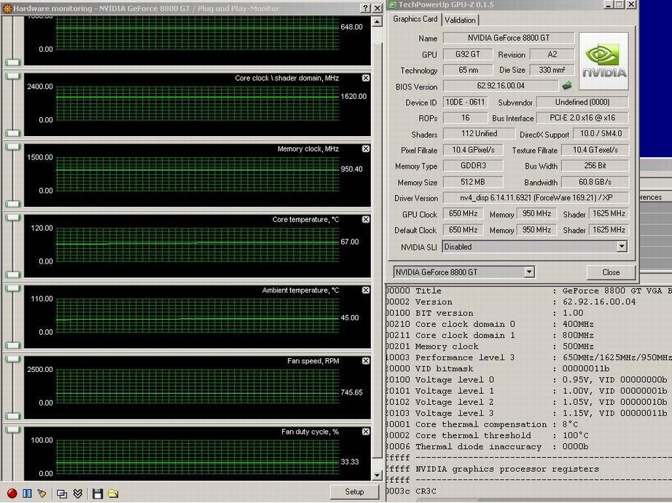Click the 'Performance level 3' line in BIOS dump
The image size is (672, 503).
tap(528, 357)
